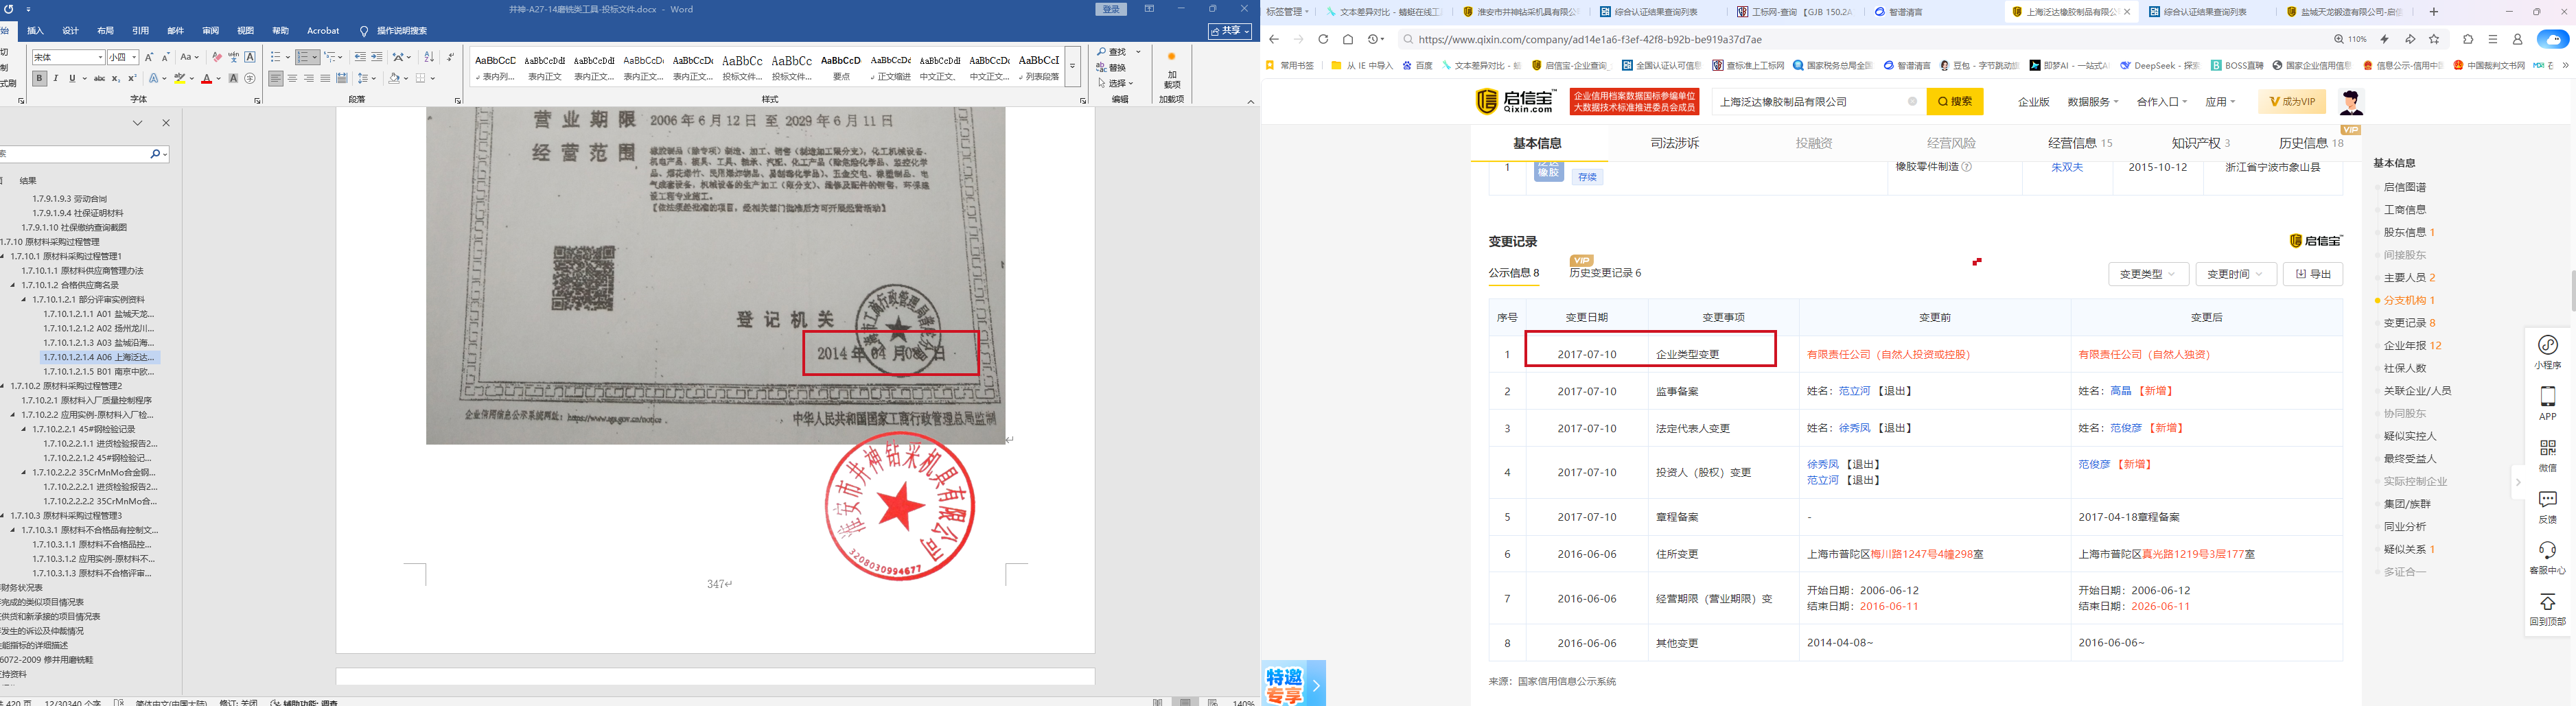Open the 引用 ribbon tab
2576x706 pixels.
141,31
